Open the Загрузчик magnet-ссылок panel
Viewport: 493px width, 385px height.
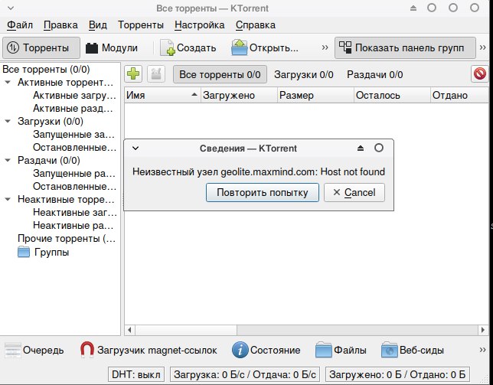coord(149,350)
